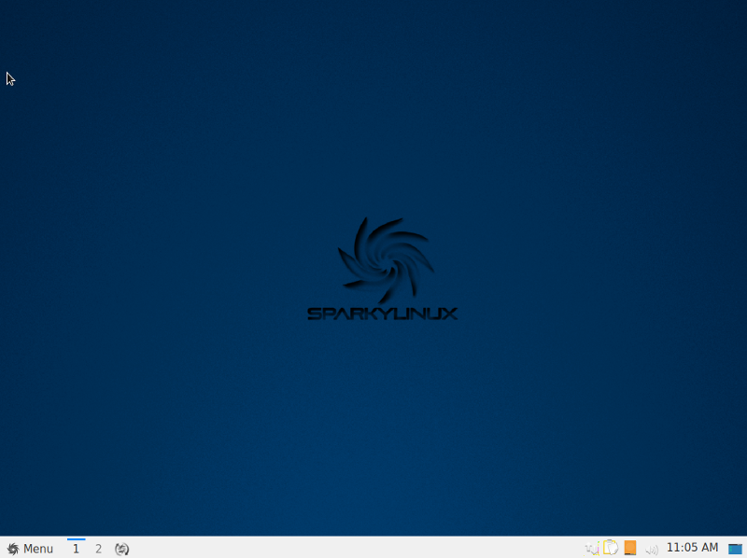Screen dimensions: 747x558
Task: Click the Sparky swirl icon after workspace 2
Action: pyautogui.click(x=121, y=549)
